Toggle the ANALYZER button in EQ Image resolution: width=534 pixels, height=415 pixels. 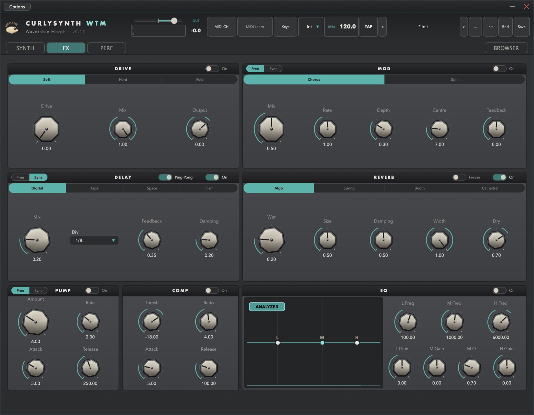267,307
